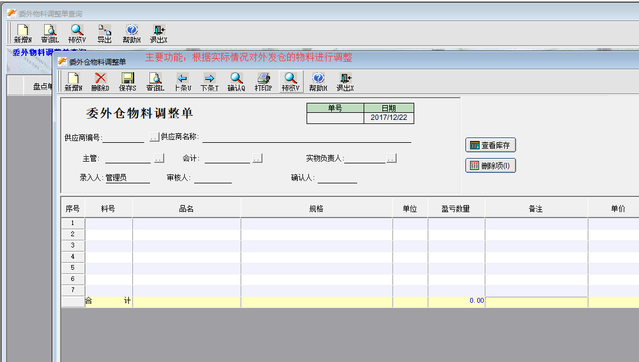Click 查询L icon in 委外物料调整单查询 window

pyautogui.click(x=49, y=33)
